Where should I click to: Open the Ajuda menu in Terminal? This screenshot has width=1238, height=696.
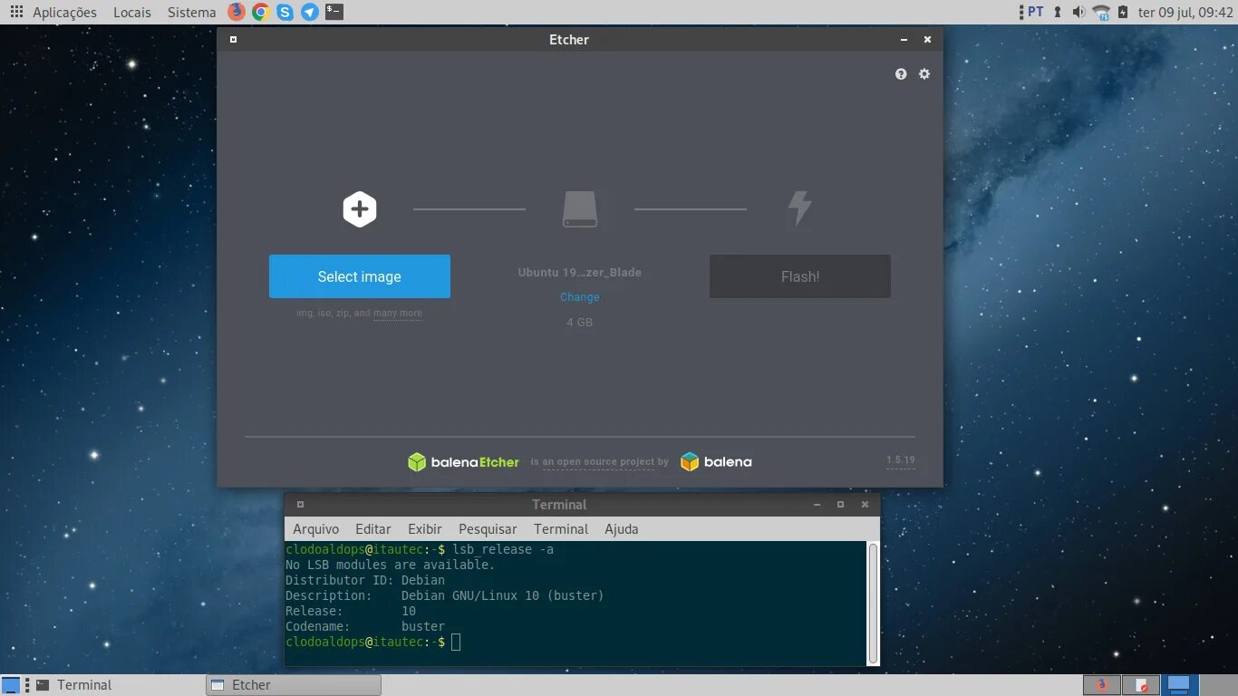[622, 529]
